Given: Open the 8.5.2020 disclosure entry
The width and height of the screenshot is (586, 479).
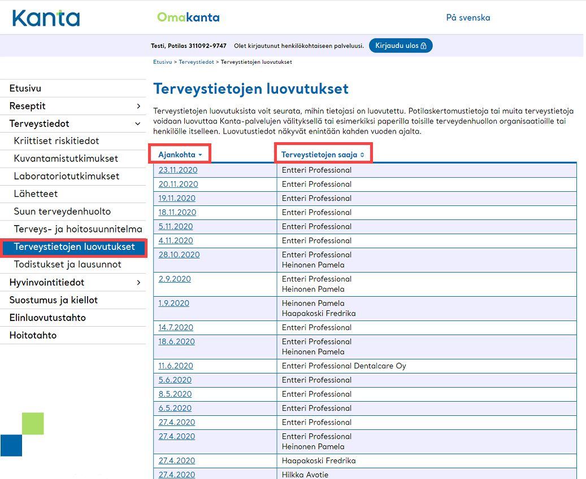Looking at the screenshot, I should coord(175,394).
